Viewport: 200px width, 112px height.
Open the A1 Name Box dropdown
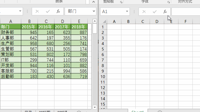[127, 11]
